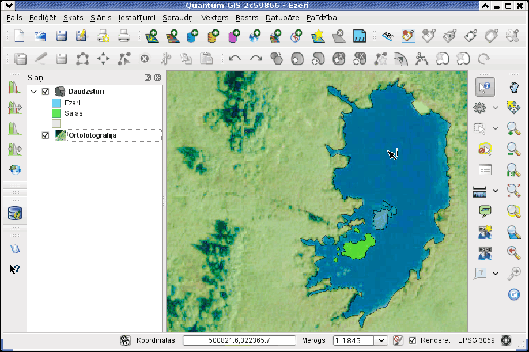Open project using the folder icon
The height and width of the screenshot is (352, 529).
[x=40, y=36]
